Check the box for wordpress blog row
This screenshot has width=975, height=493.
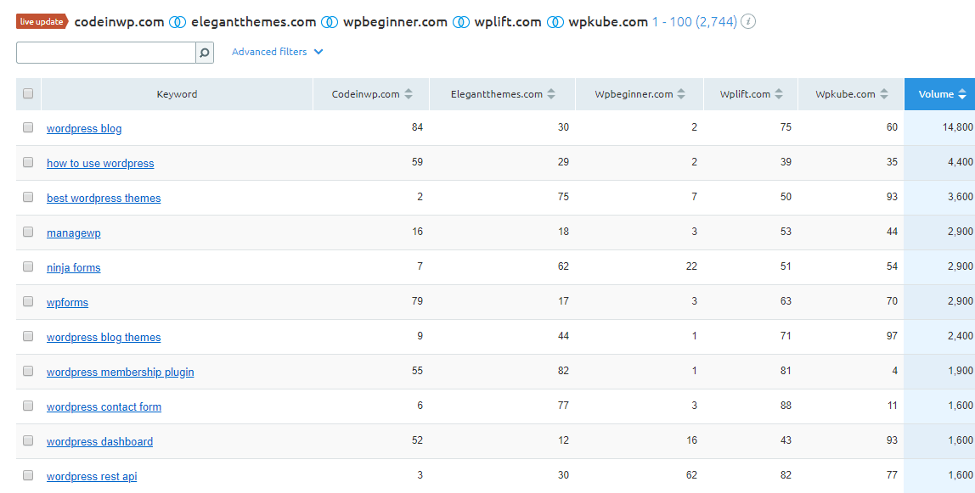(28, 127)
